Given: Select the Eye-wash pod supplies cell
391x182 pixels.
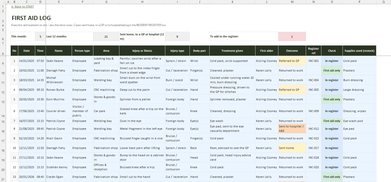Looking at the screenshot, I should tap(359, 121).
